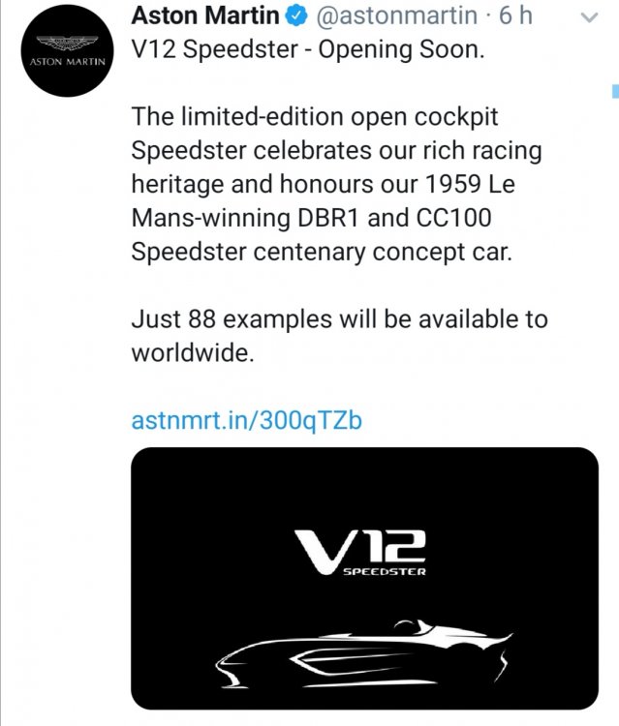Click the 'ASTON MARTIN' text inside avatar

click(x=68, y=62)
